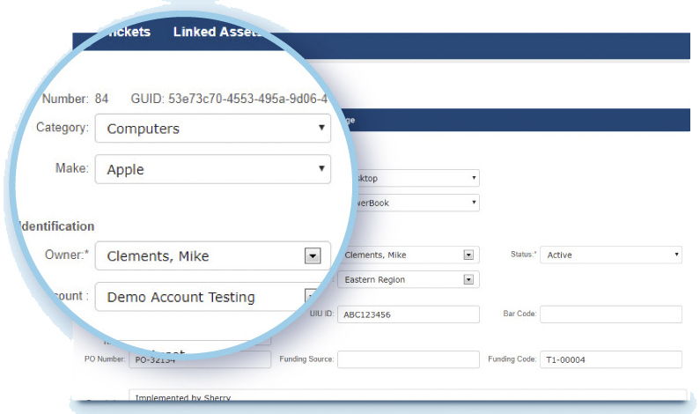The height and width of the screenshot is (414, 700).
Task: Open the PowerBook model dropdown
Action: tap(474, 203)
